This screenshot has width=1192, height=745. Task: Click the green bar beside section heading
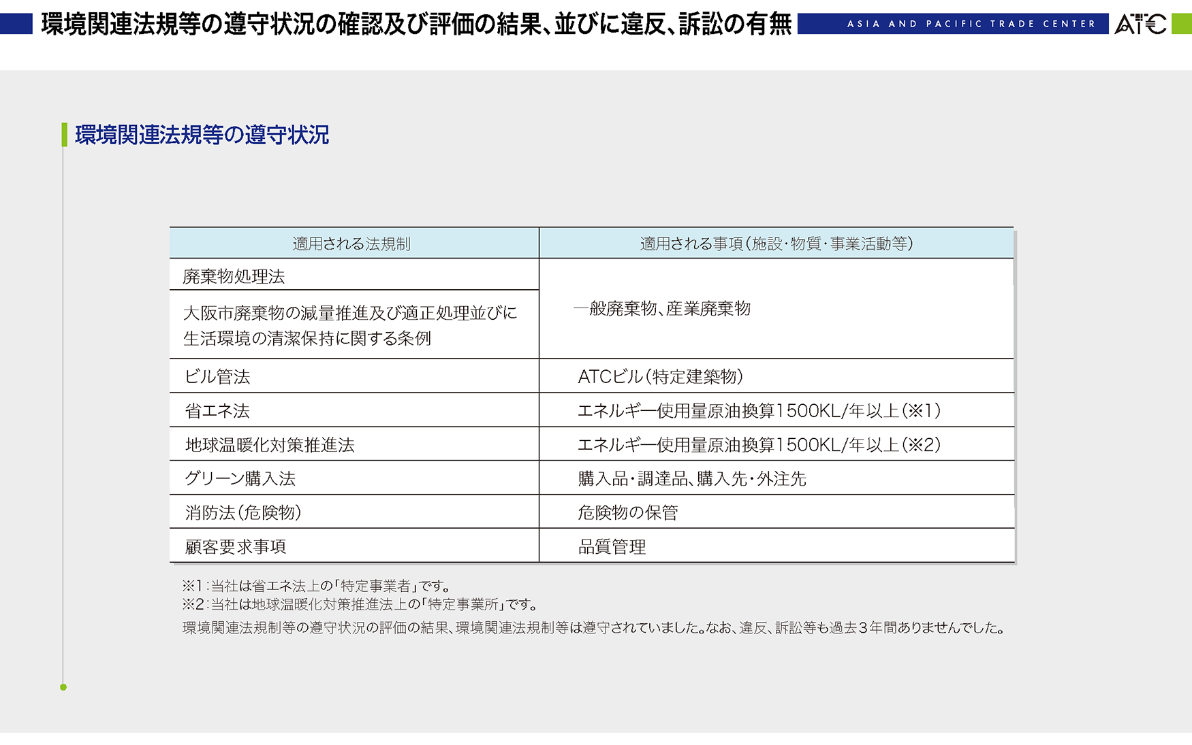(x=64, y=135)
